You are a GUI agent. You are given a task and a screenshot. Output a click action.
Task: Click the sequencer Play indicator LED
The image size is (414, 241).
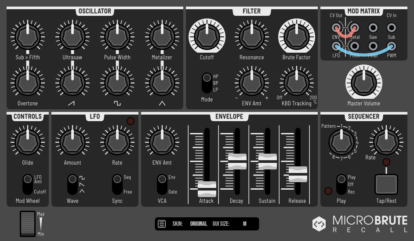click(x=328, y=191)
